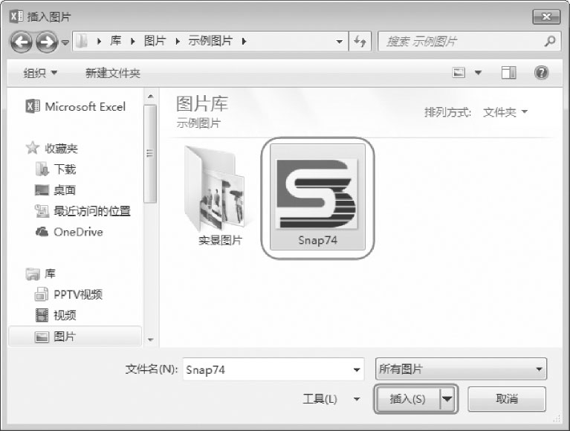The width and height of the screenshot is (570, 431).
Task: Open 最近访问的位置 in favorites
Action: click(x=82, y=211)
